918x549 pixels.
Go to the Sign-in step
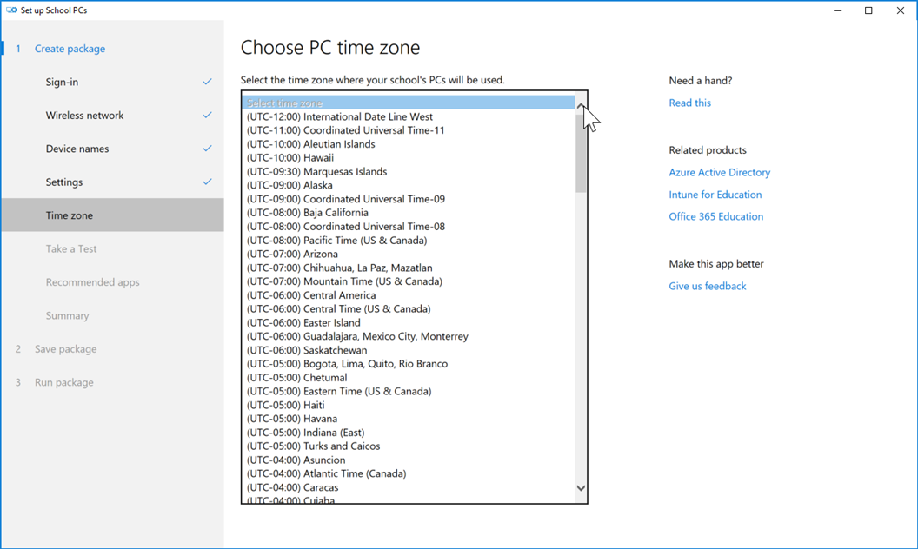point(62,82)
